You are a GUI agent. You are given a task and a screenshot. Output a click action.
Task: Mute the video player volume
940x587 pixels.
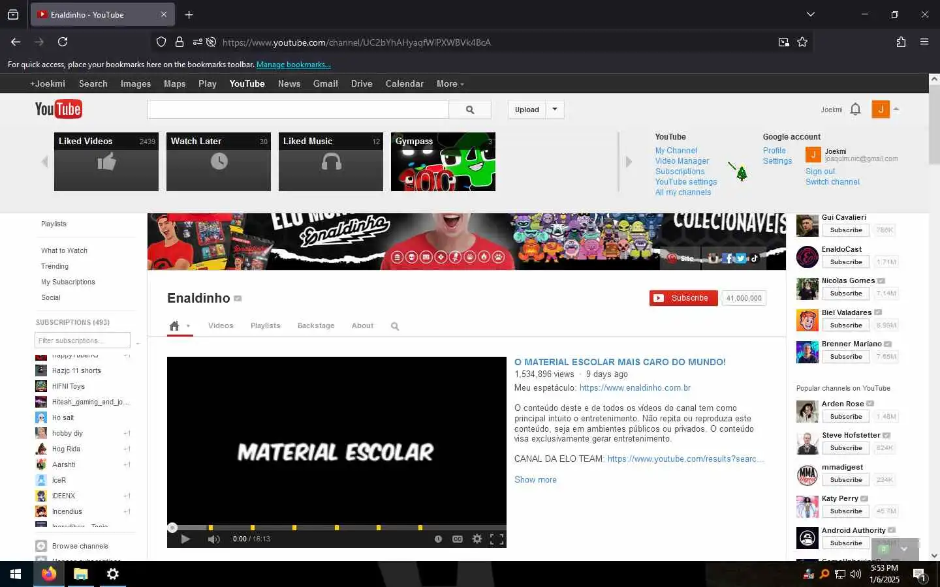click(213, 539)
